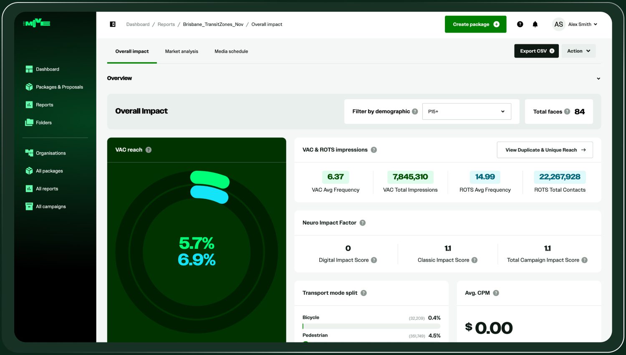Open Organisations in the sidebar
Image resolution: width=626 pixels, height=355 pixels.
pos(50,153)
